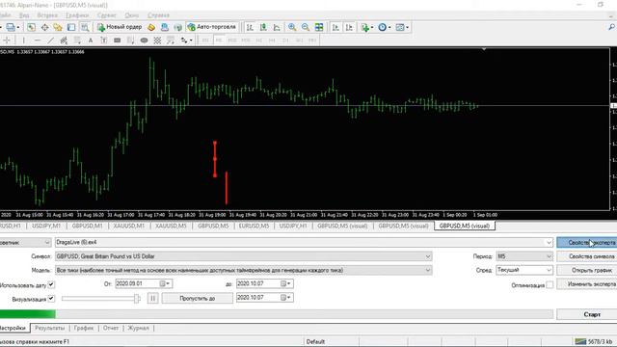617x347 pixels.
Task: Open the 'Графики' menu
Action: tap(77, 15)
